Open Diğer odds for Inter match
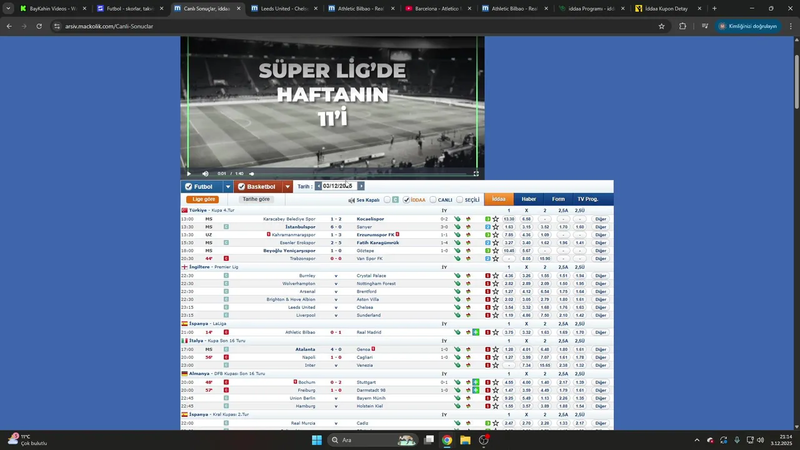 pyautogui.click(x=601, y=366)
